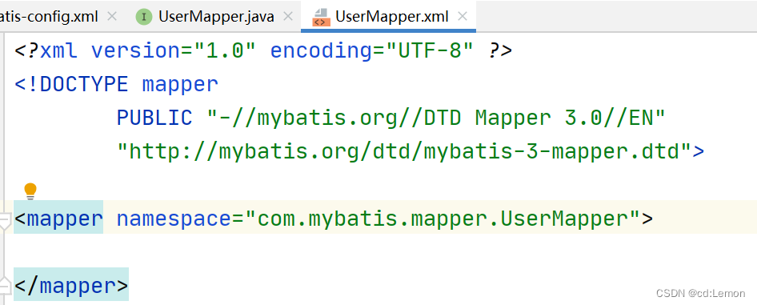Image resolution: width=757 pixels, height=305 pixels.
Task: Click the namespace attribute name
Action: pyautogui.click(x=174, y=219)
